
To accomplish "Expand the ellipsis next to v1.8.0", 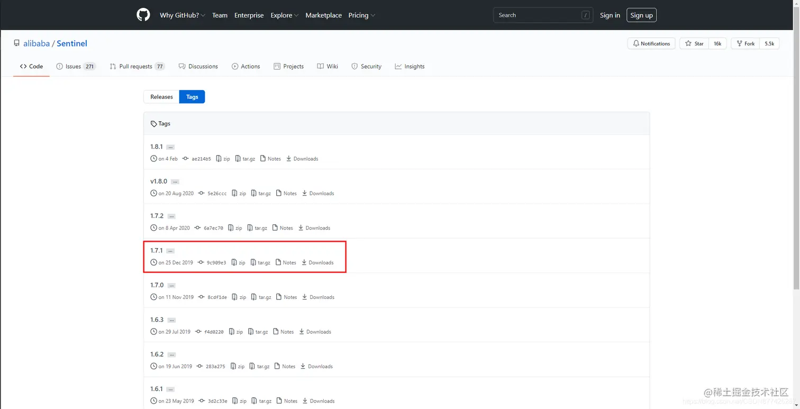I will pyautogui.click(x=175, y=181).
